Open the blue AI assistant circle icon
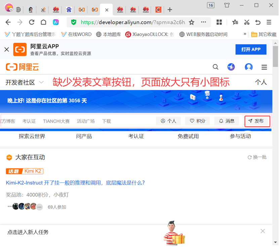The height and width of the screenshot is (247, 279). [231, 67]
